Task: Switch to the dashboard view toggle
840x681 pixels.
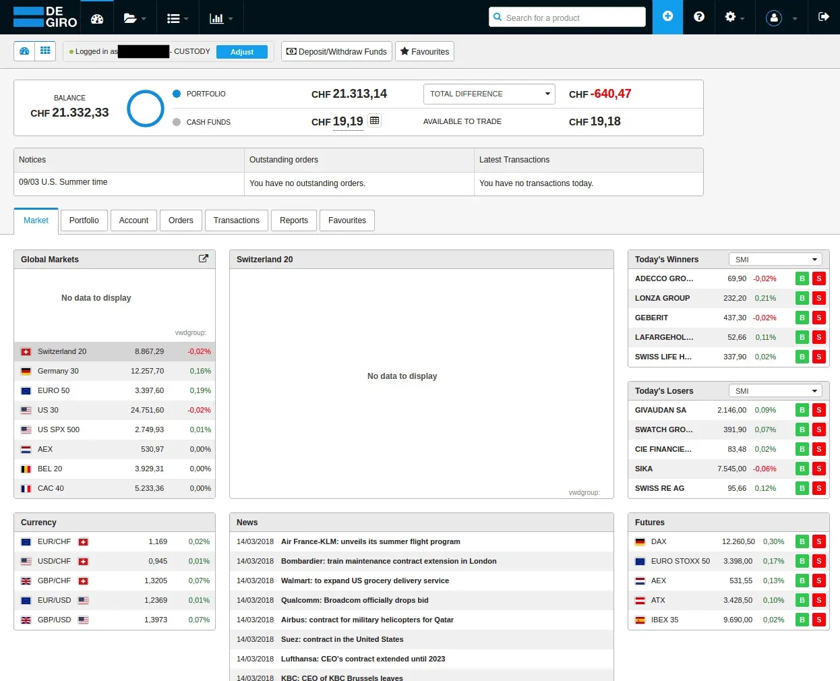Action: click(x=25, y=51)
